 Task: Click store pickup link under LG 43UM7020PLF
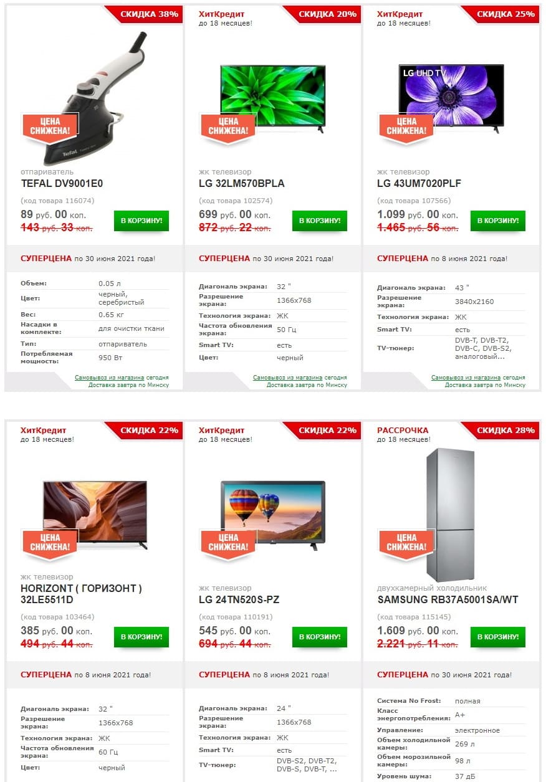tap(466, 378)
